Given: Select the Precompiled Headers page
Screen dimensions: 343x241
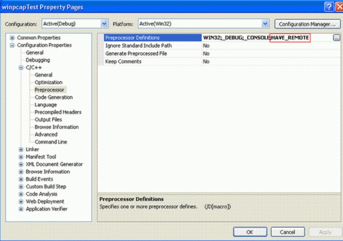Looking at the screenshot, I should point(58,112).
